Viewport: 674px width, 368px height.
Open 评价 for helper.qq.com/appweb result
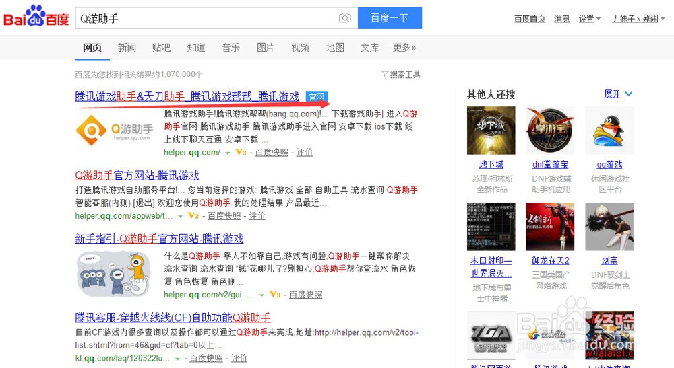click(x=257, y=216)
